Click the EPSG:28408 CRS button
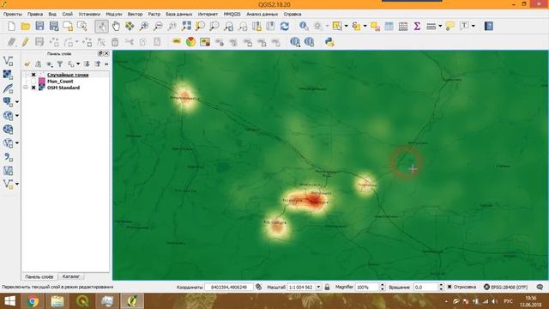 click(505, 287)
